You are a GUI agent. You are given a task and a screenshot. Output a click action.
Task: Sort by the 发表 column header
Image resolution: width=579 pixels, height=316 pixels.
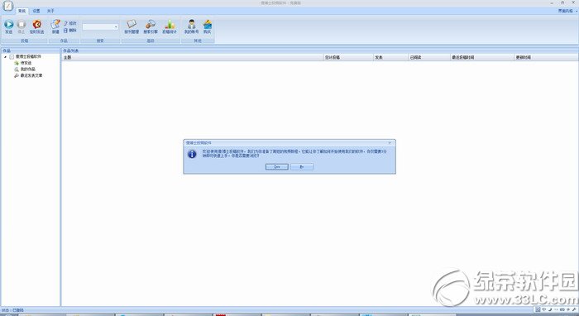point(390,58)
